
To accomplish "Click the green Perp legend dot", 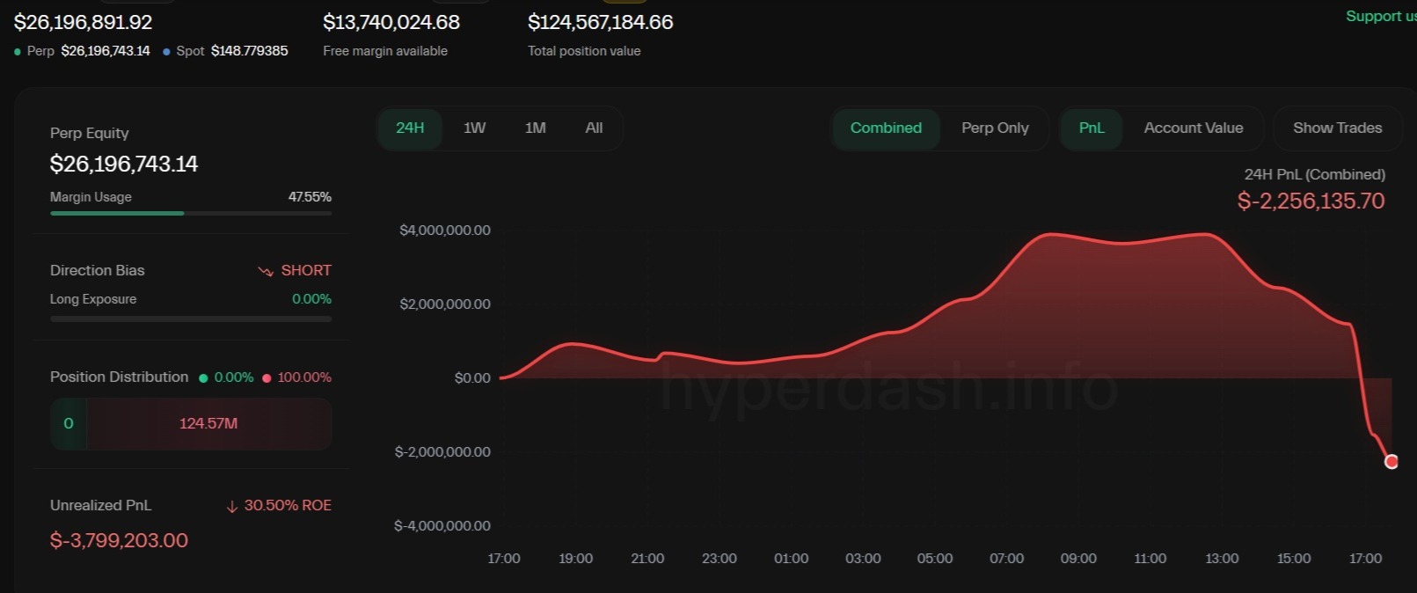I will tap(18, 52).
